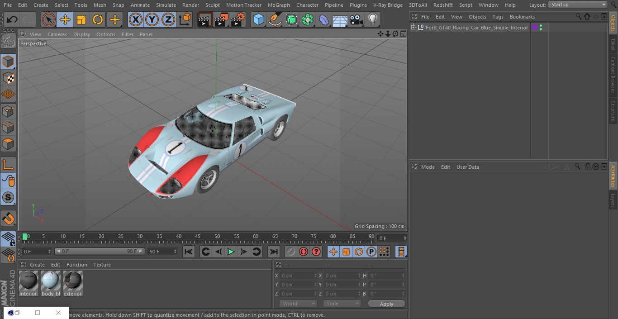Expand the Ford_GT40 object tree
Viewport: 618px width, 319px height.
(x=413, y=28)
